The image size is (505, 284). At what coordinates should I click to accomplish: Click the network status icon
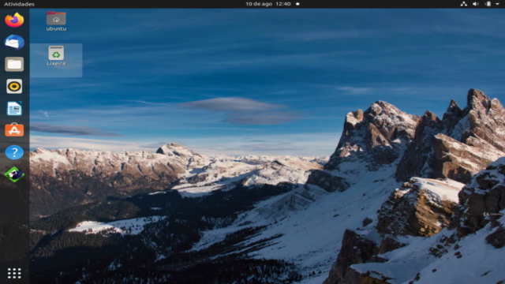(x=463, y=4)
